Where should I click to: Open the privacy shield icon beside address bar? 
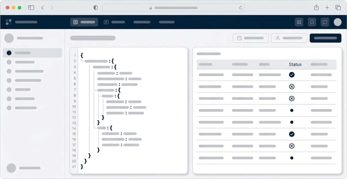[x=96, y=8]
